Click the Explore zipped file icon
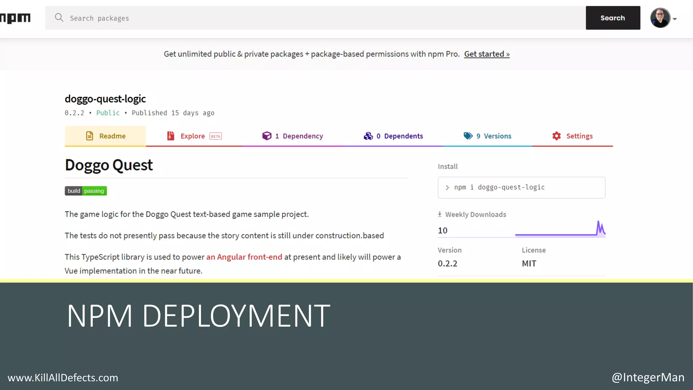 (171, 136)
